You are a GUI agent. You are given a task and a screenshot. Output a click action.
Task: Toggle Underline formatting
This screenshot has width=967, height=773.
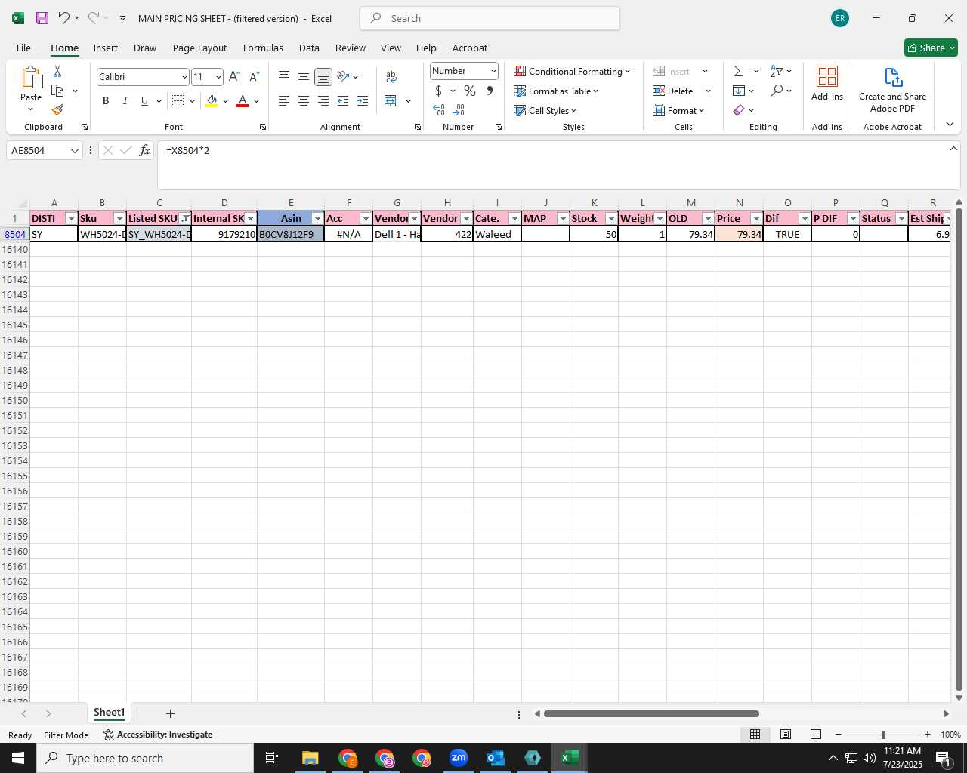click(x=144, y=101)
